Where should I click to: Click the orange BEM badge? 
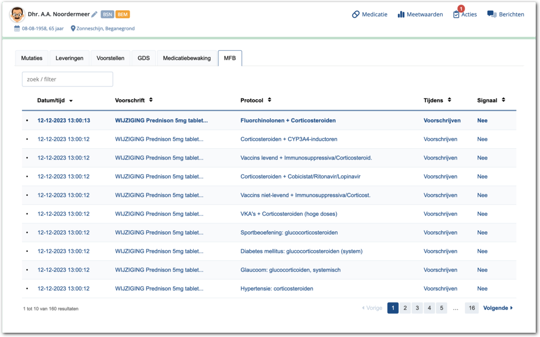(123, 14)
